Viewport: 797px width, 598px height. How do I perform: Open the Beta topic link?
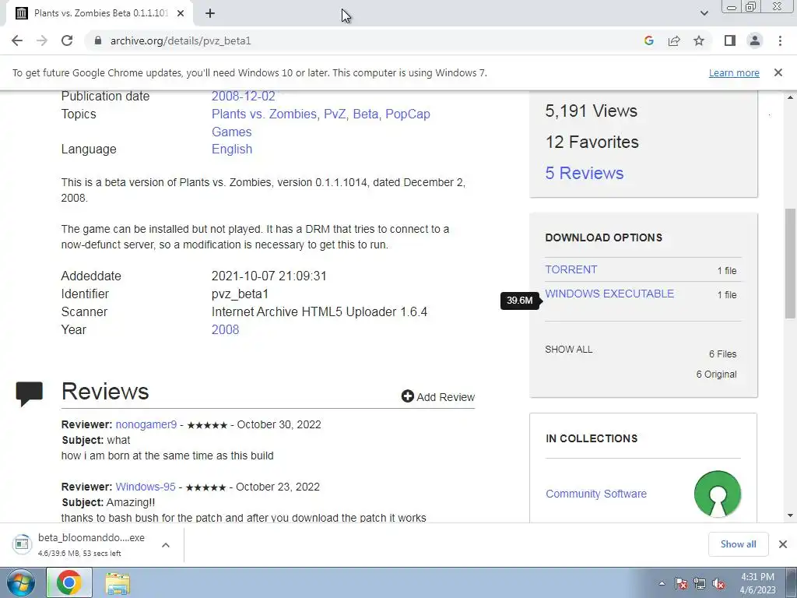[366, 114]
